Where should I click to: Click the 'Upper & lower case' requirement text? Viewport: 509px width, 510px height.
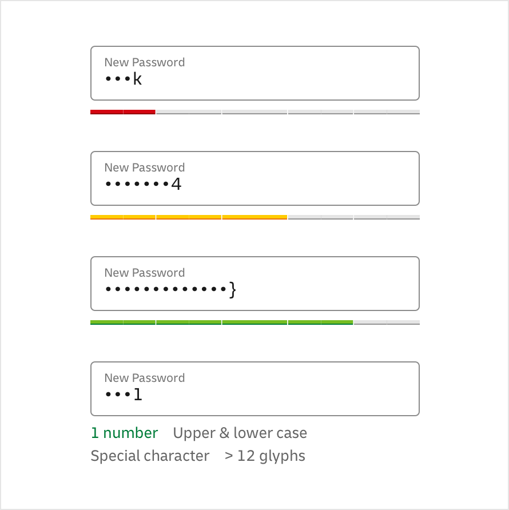point(240,433)
